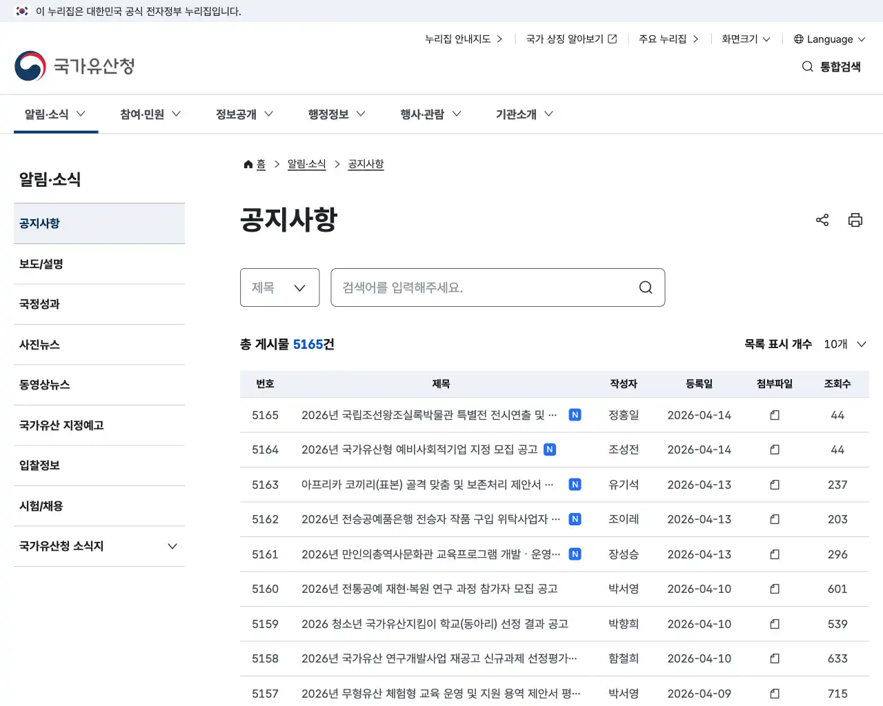This screenshot has height=706, width=883.
Task: Click author name 정홍일
Action: pyautogui.click(x=624, y=415)
